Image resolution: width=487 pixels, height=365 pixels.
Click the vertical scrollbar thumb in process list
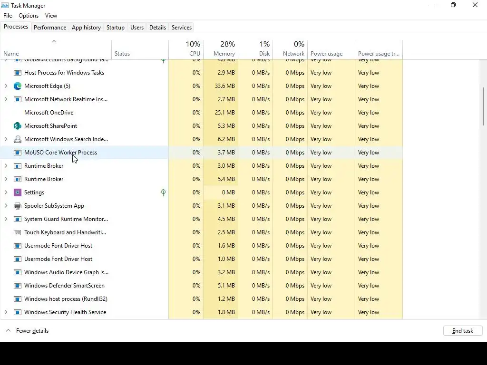click(483, 106)
